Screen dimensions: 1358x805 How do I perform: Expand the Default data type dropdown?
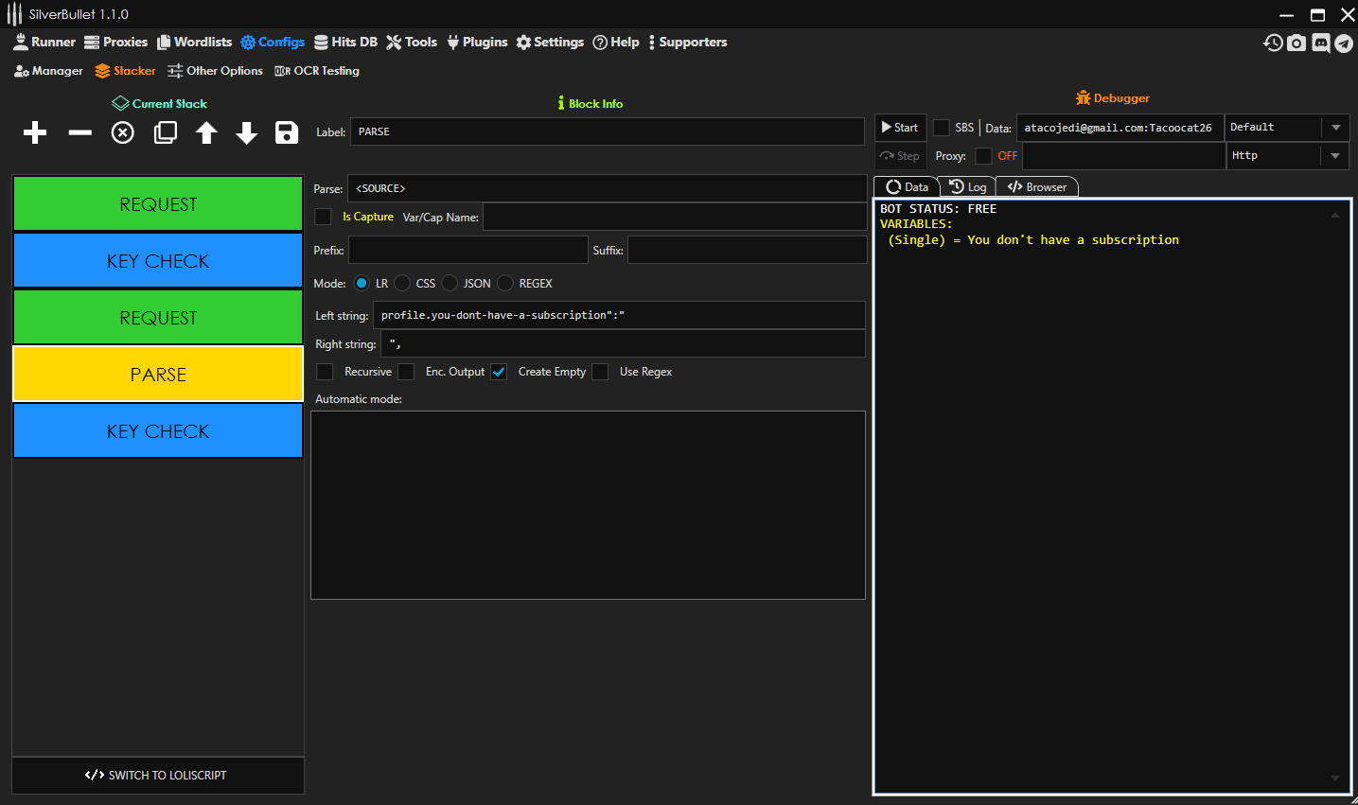coord(1335,128)
